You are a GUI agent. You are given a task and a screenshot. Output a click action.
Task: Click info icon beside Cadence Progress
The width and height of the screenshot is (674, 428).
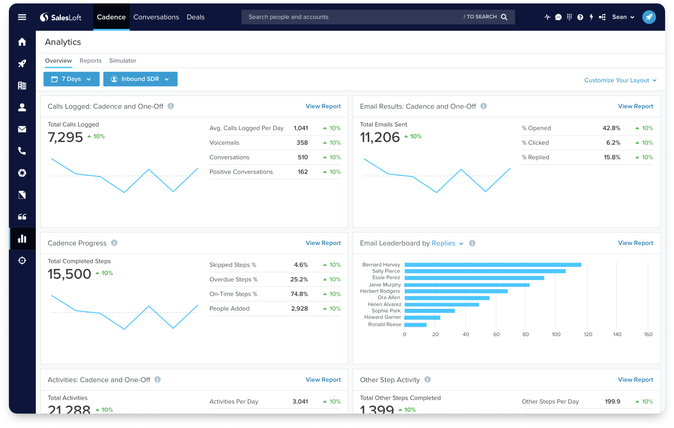(114, 243)
